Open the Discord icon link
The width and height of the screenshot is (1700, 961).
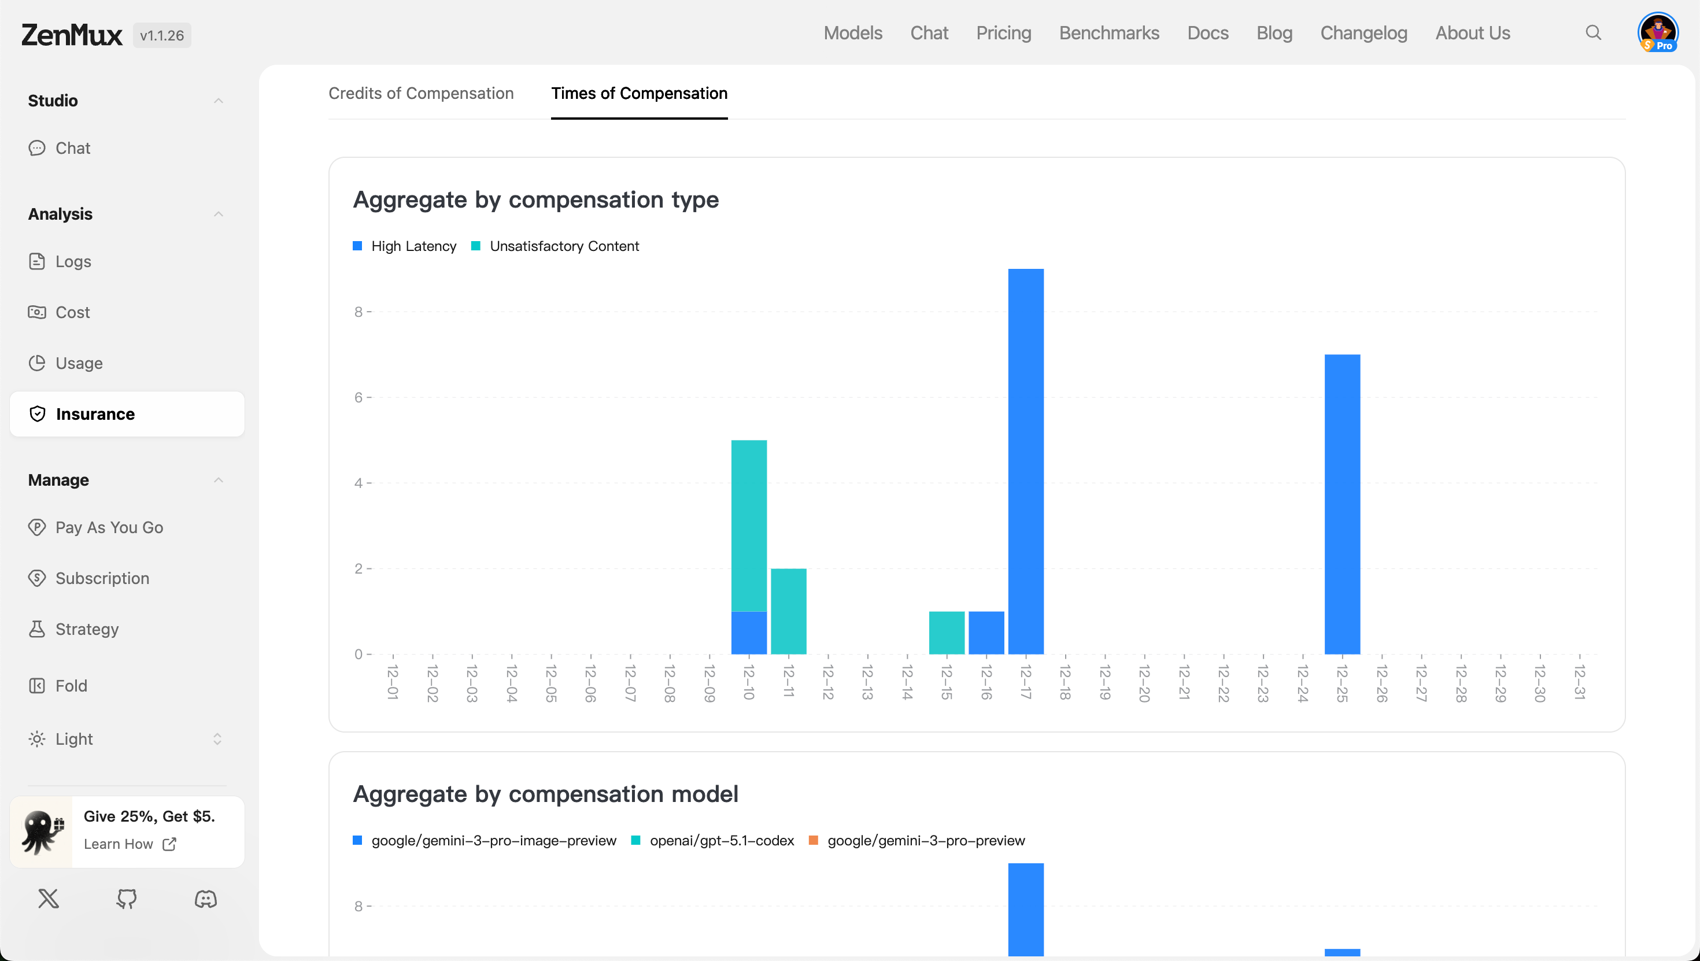coord(205,899)
